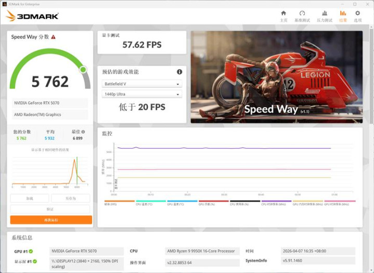
Task: Click the 验证 (Validate) button
Action: 50,209
